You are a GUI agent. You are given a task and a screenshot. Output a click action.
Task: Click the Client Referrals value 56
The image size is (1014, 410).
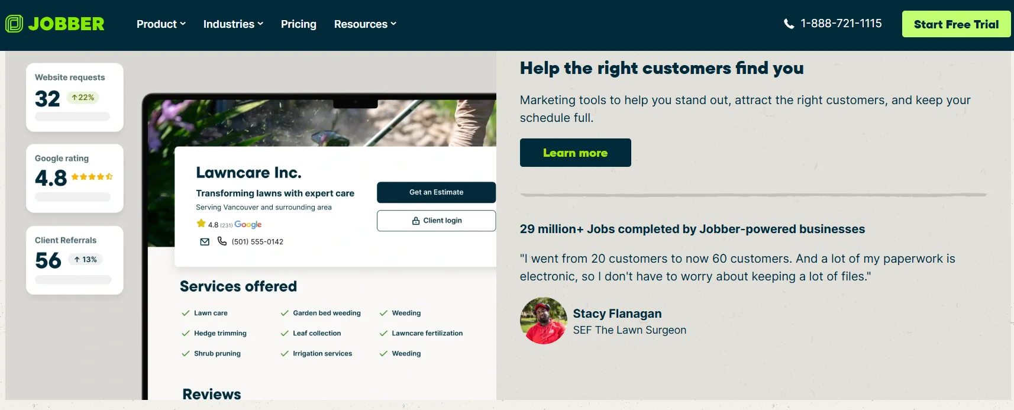tap(48, 260)
